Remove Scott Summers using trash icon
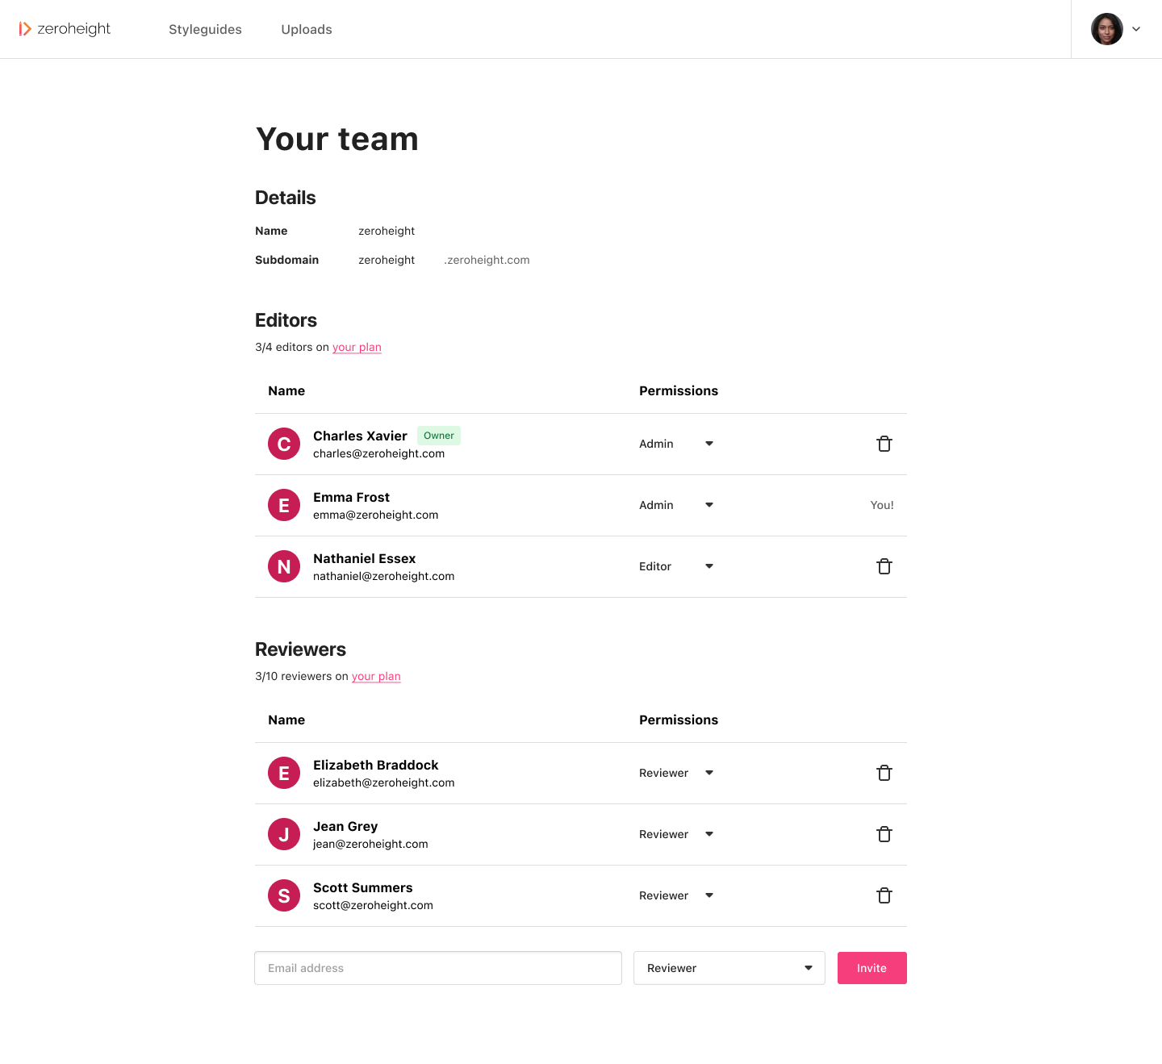 click(x=884, y=895)
